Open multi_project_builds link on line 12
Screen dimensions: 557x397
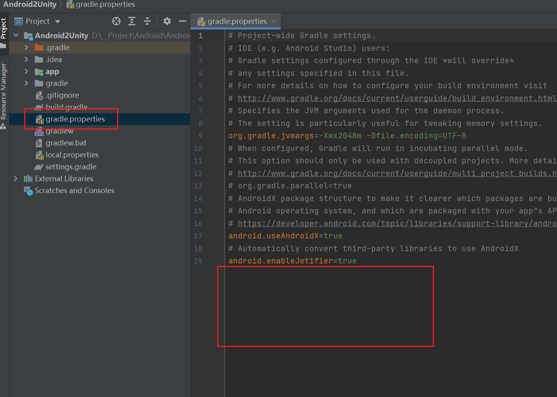tap(397, 173)
